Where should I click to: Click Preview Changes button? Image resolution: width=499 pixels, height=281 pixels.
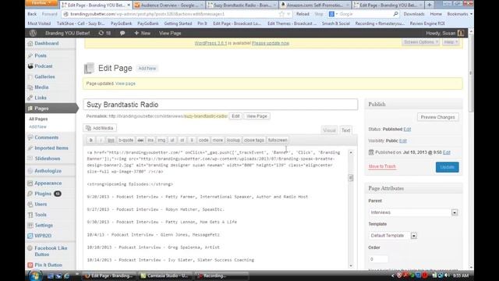[x=437, y=117]
